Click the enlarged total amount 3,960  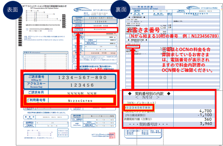(x=206, y=124)
